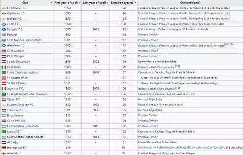Select Independiente last year 2013 cell
The height and width of the screenshot is (155, 244).
tap(96, 137)
